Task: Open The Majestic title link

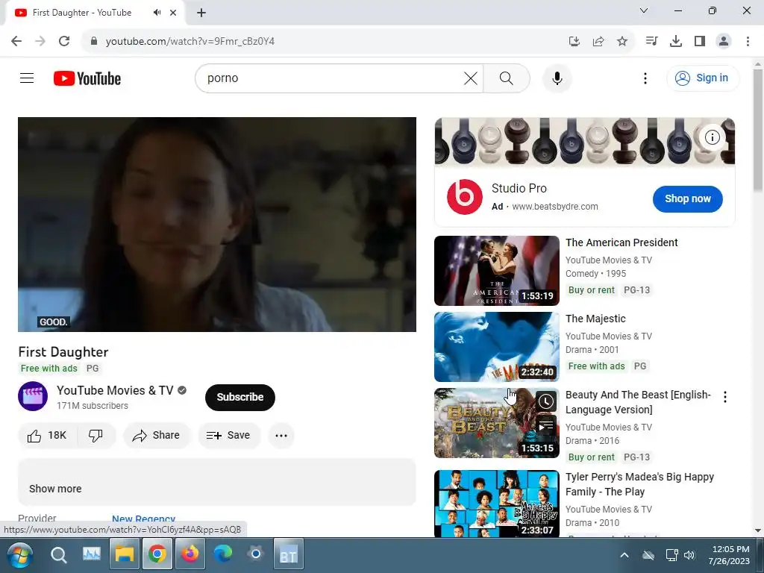Action: (595, 319)
